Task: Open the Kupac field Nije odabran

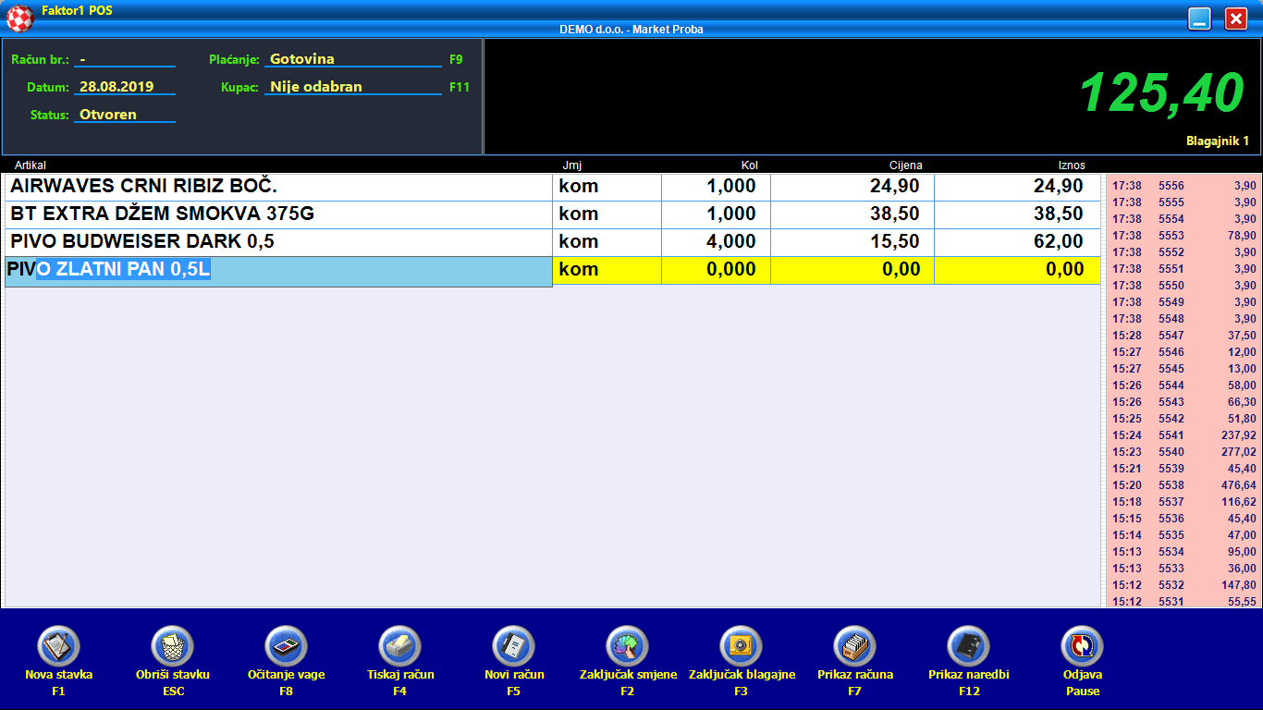Action: [x=353, y=87]
